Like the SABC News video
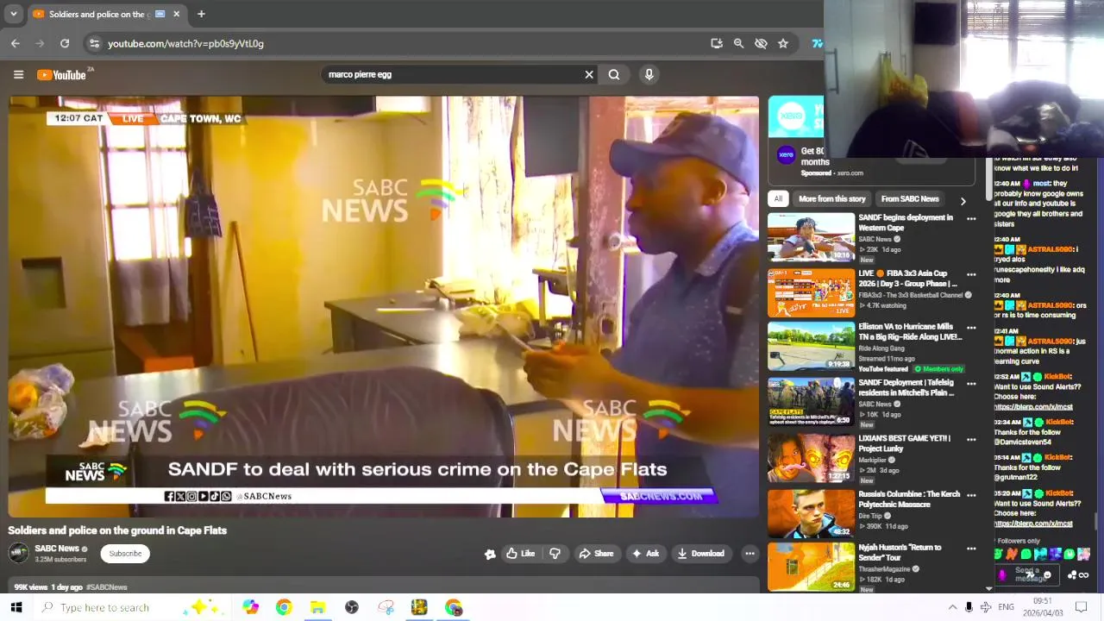Screen dimensions: 1104x621 tap(520, 554)
